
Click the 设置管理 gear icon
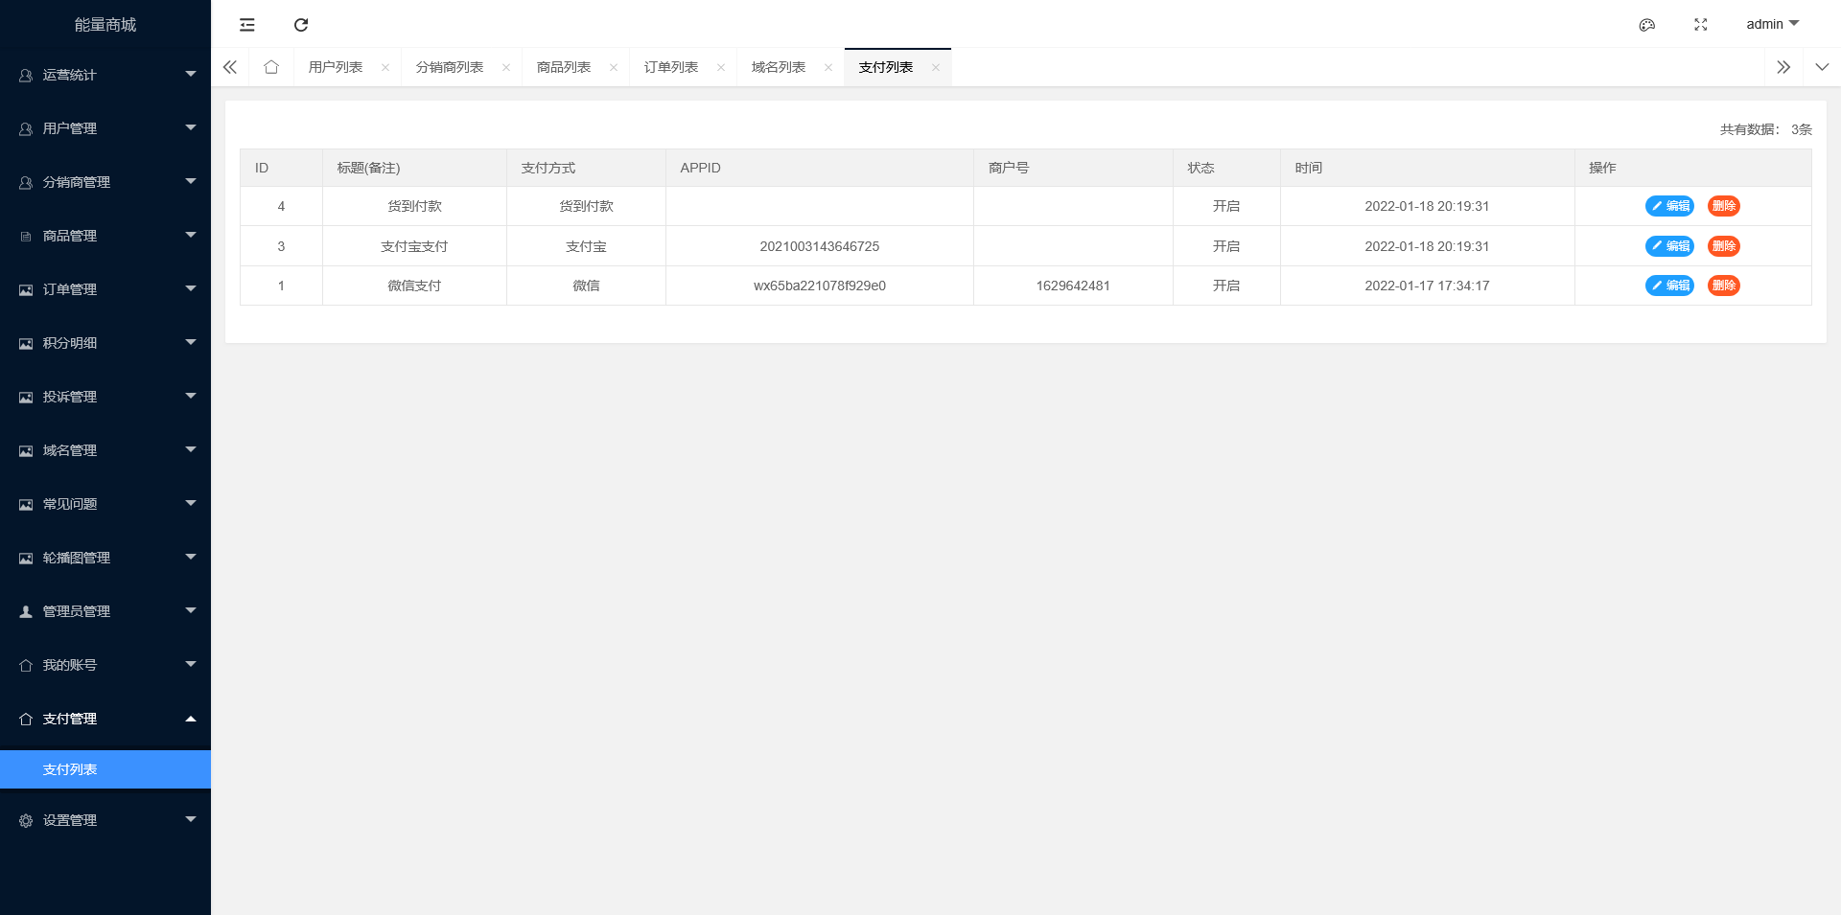(x=26, y=820)
